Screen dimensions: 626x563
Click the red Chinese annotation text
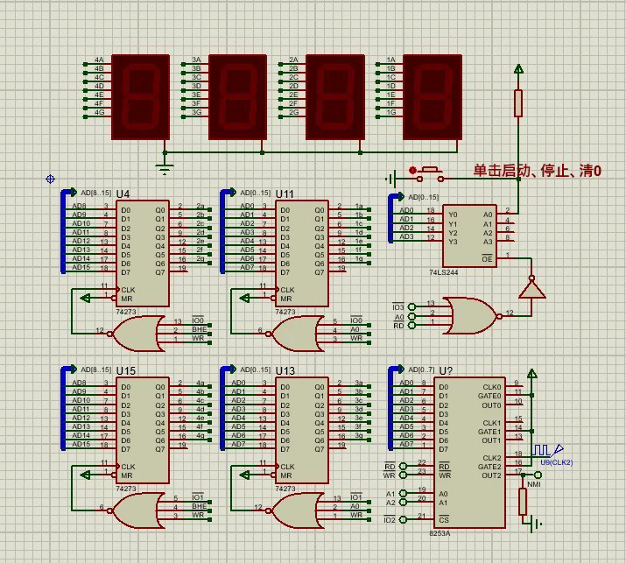(538, 171)
